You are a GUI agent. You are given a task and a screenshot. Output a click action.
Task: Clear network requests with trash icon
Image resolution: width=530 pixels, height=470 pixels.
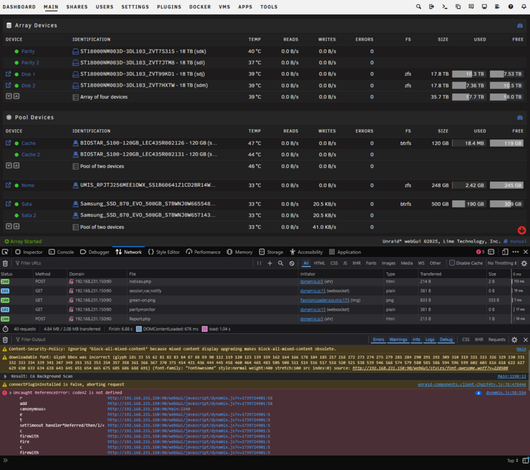click(x=6, y=263)
